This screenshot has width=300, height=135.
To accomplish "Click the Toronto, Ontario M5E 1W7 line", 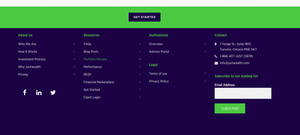I will point(238,49).
